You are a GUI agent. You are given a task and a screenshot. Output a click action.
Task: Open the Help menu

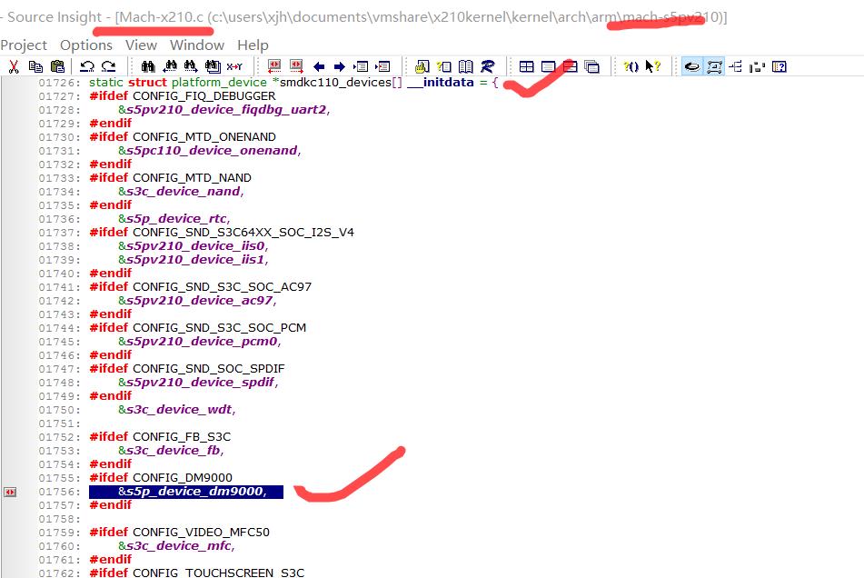coord(253,45)
